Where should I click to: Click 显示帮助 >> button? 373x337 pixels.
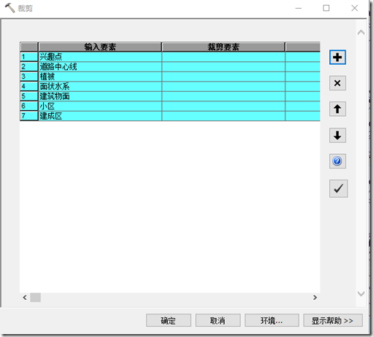point(333,320)
